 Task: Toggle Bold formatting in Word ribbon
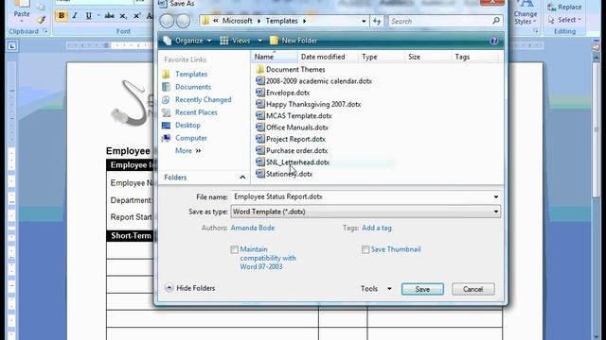(x=61, y=16)
